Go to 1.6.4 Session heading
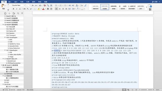 coord(10,33)
